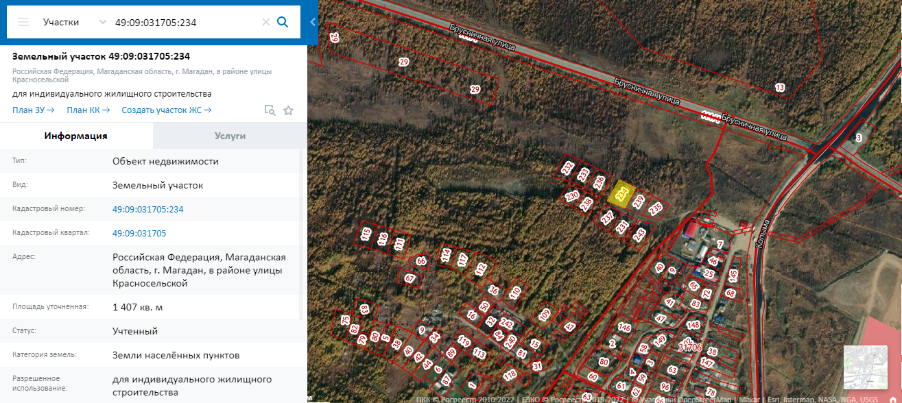
Task: Add parcel to favorites star icon
Action: coord(288,110)
